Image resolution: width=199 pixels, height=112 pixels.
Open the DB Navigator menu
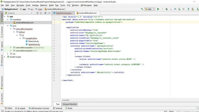point(86,5)
